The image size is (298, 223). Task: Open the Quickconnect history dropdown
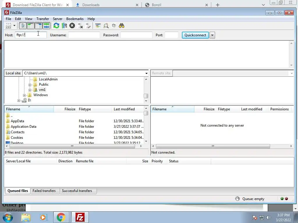[212, 35]
